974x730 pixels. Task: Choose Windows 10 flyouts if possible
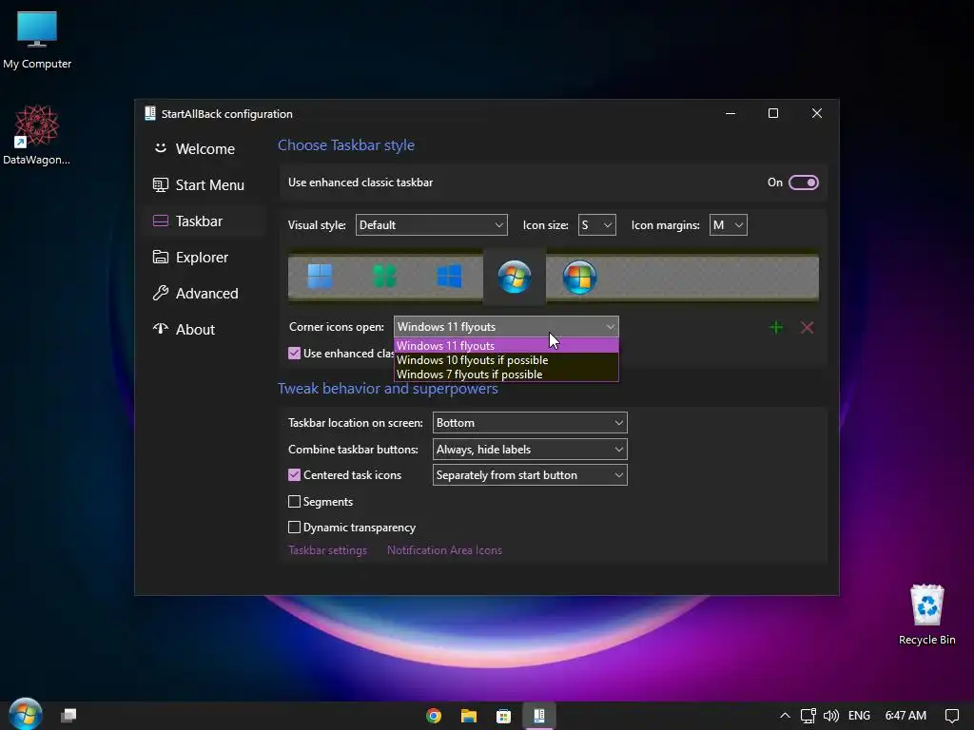pyautogui.click(x=506, y=360)
